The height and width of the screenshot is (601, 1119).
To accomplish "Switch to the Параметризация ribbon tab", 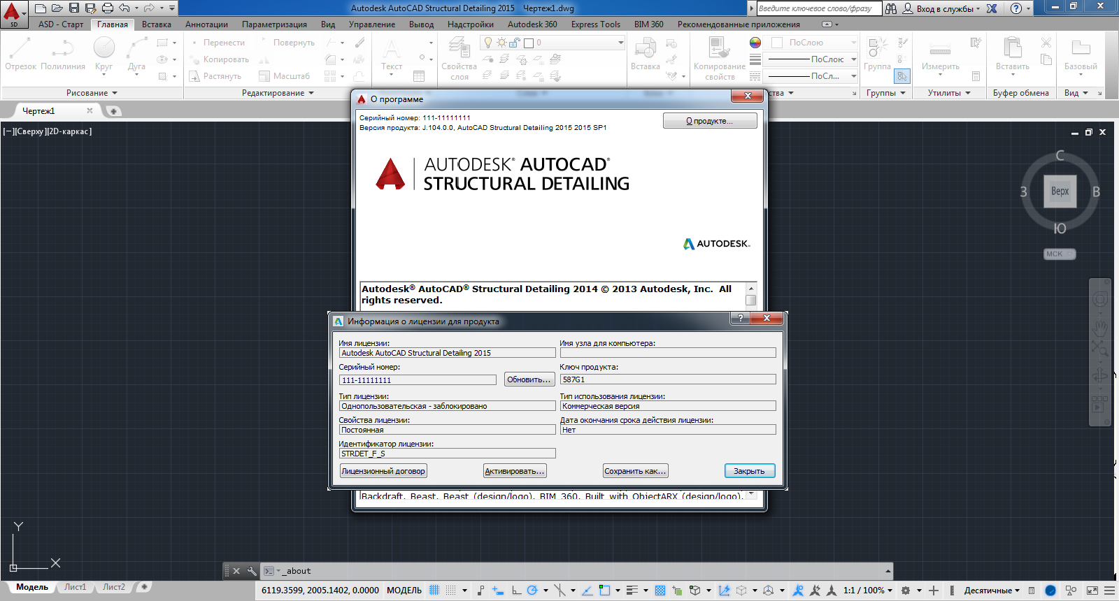I will 274,24.
